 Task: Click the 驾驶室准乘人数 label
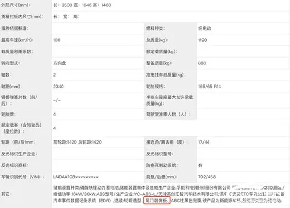pyautogui.click(x=168, y=114)
